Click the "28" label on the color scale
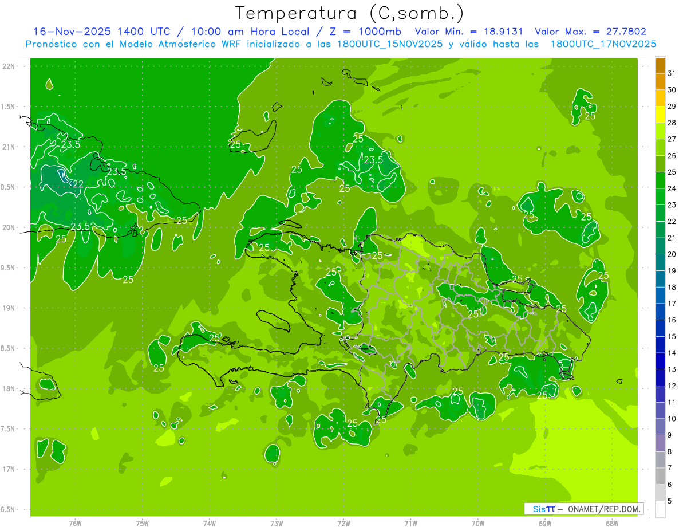Viewport: 687px width, 531px height. tap(672, 123)
